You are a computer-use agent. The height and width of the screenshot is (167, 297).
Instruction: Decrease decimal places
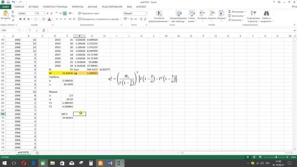tap(145, 19)
